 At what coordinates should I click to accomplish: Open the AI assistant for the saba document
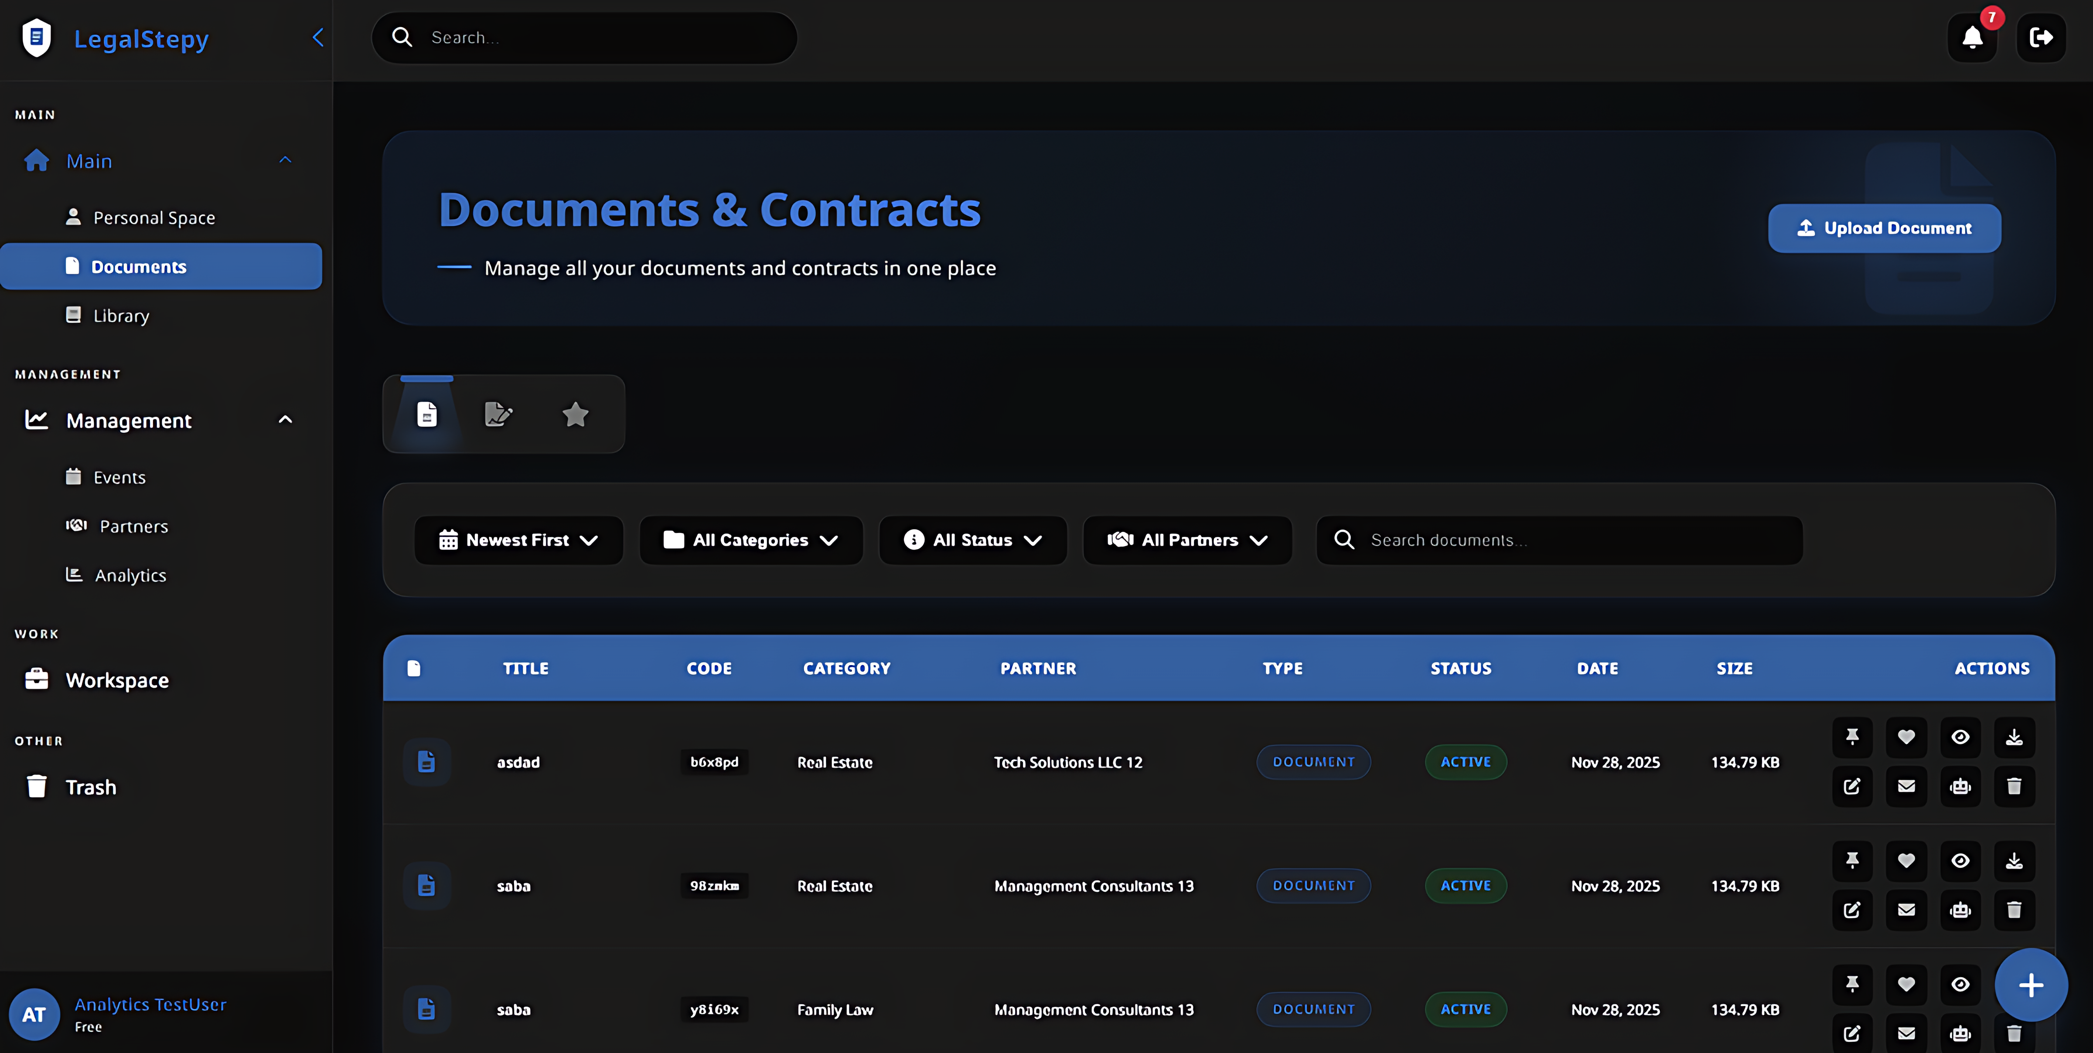click(x=1960, y=910)
